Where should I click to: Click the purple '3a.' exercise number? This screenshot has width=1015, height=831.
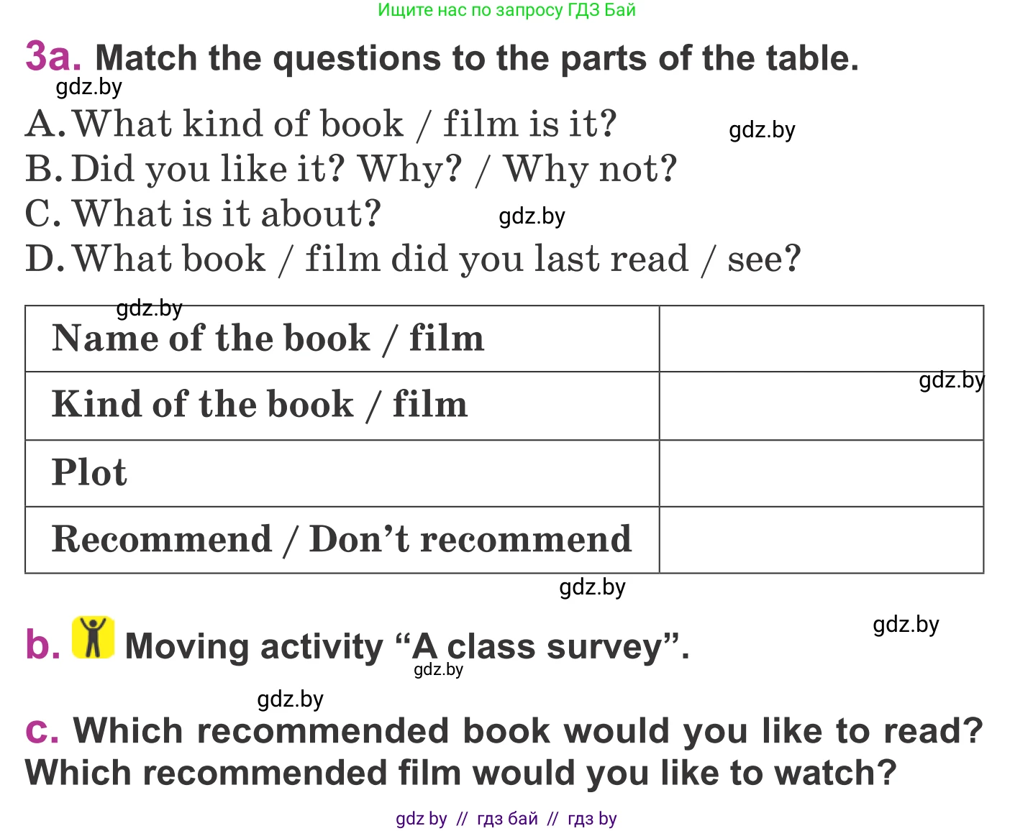click(x=53, y=56)
